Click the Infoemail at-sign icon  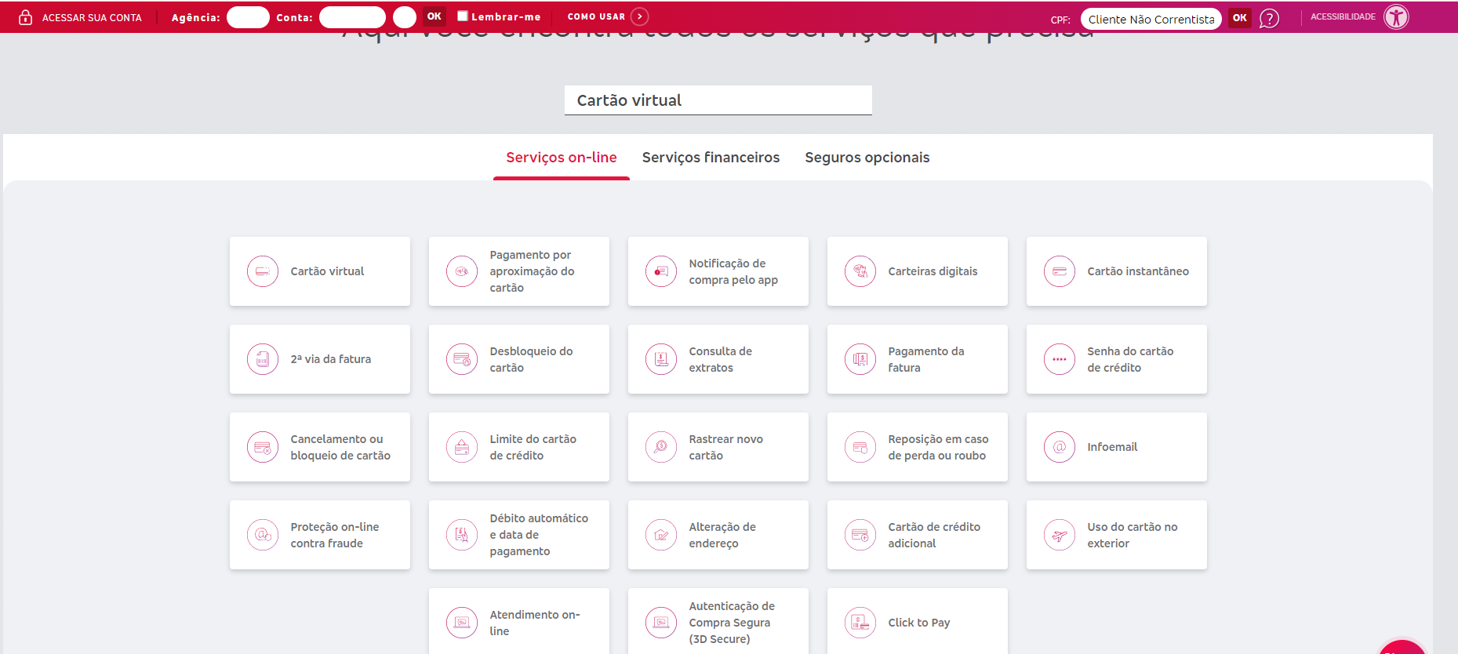(1060, 447)
